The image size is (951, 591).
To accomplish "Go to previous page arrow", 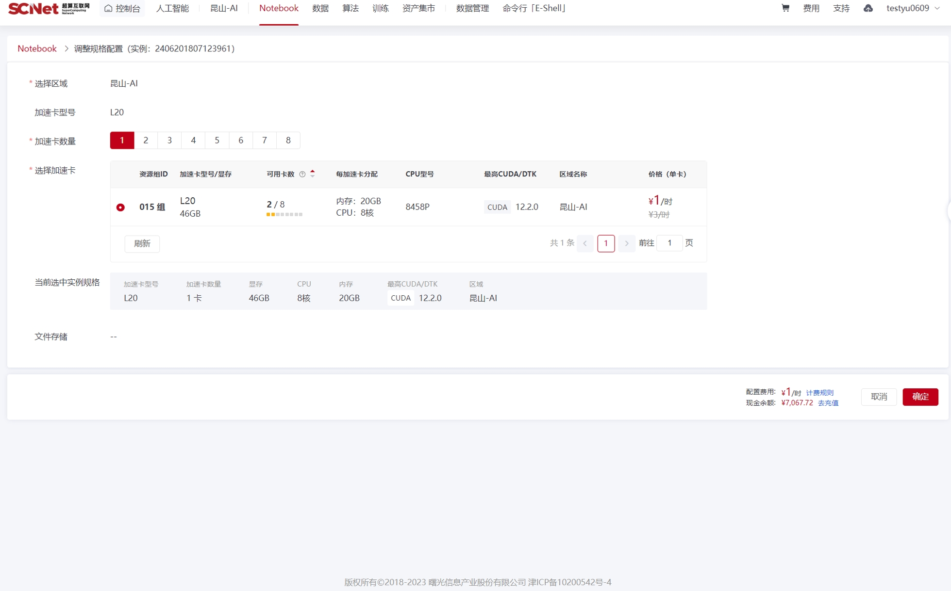I will point(585,243).
